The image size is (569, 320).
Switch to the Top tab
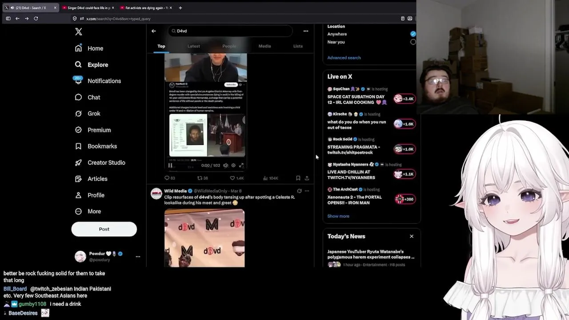click(x=161, y=46)
